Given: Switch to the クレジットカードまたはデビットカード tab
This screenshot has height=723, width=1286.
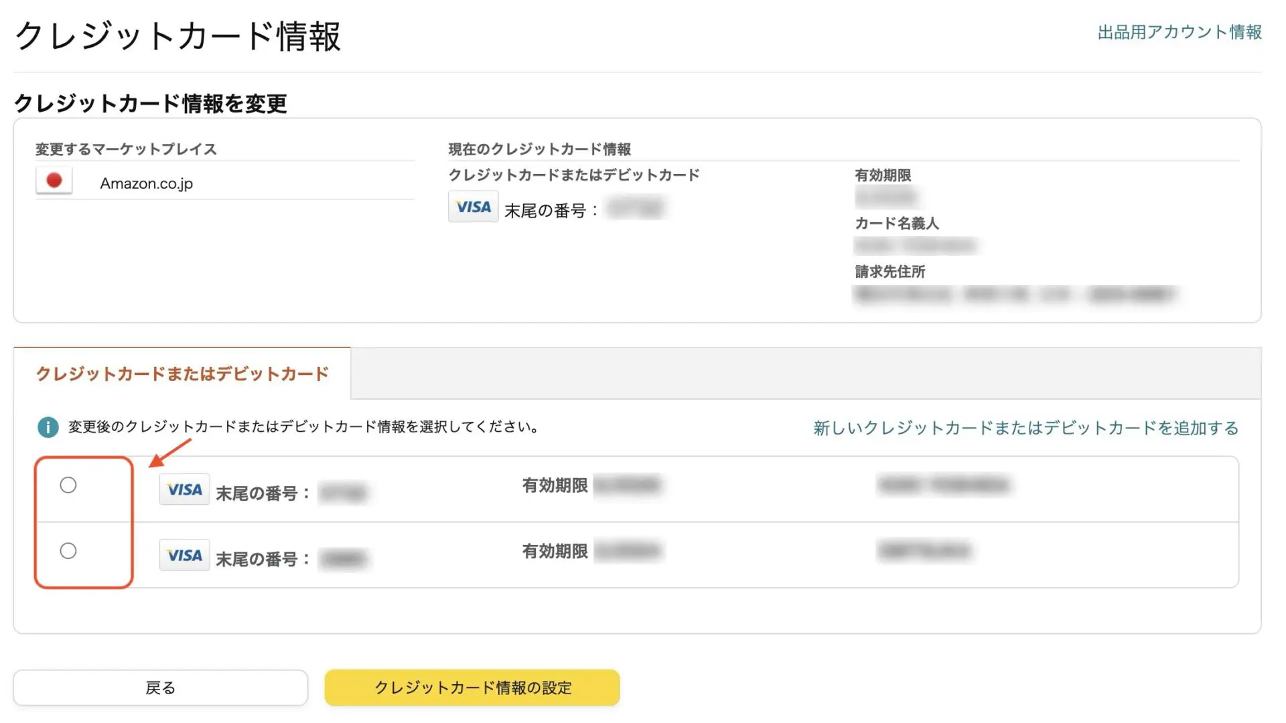Looking at the screenshot, I should (x=182, y=374).
